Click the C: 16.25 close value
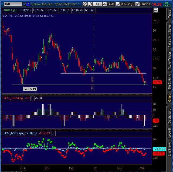173x172 pixels. coord(77,10)
